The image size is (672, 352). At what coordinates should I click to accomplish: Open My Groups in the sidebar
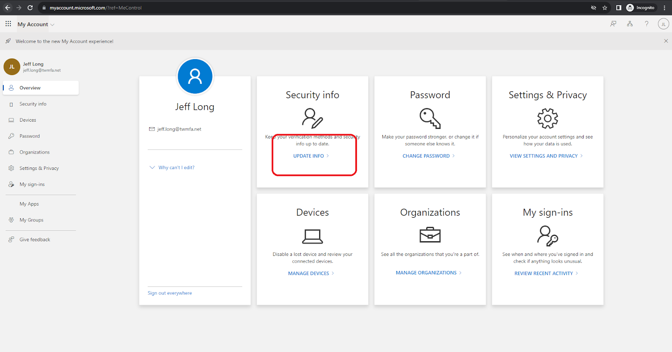point(41,220)
